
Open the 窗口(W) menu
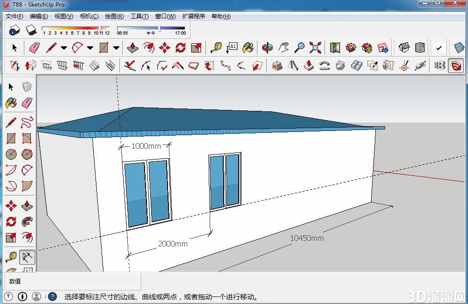click(165, 16)
